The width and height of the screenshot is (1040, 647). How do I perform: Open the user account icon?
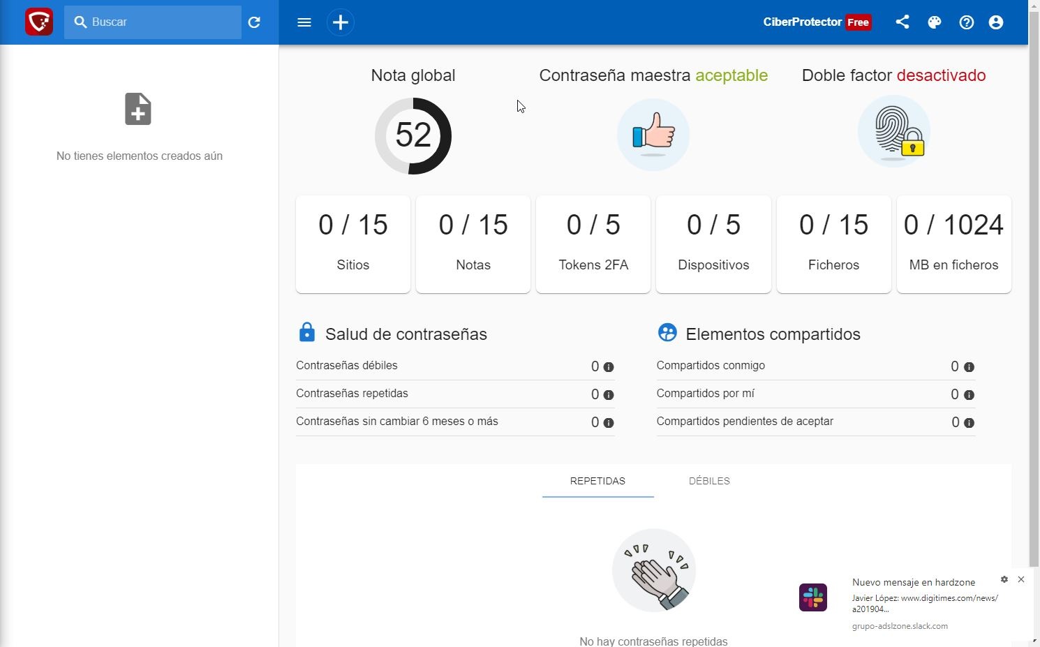(996, 22)
